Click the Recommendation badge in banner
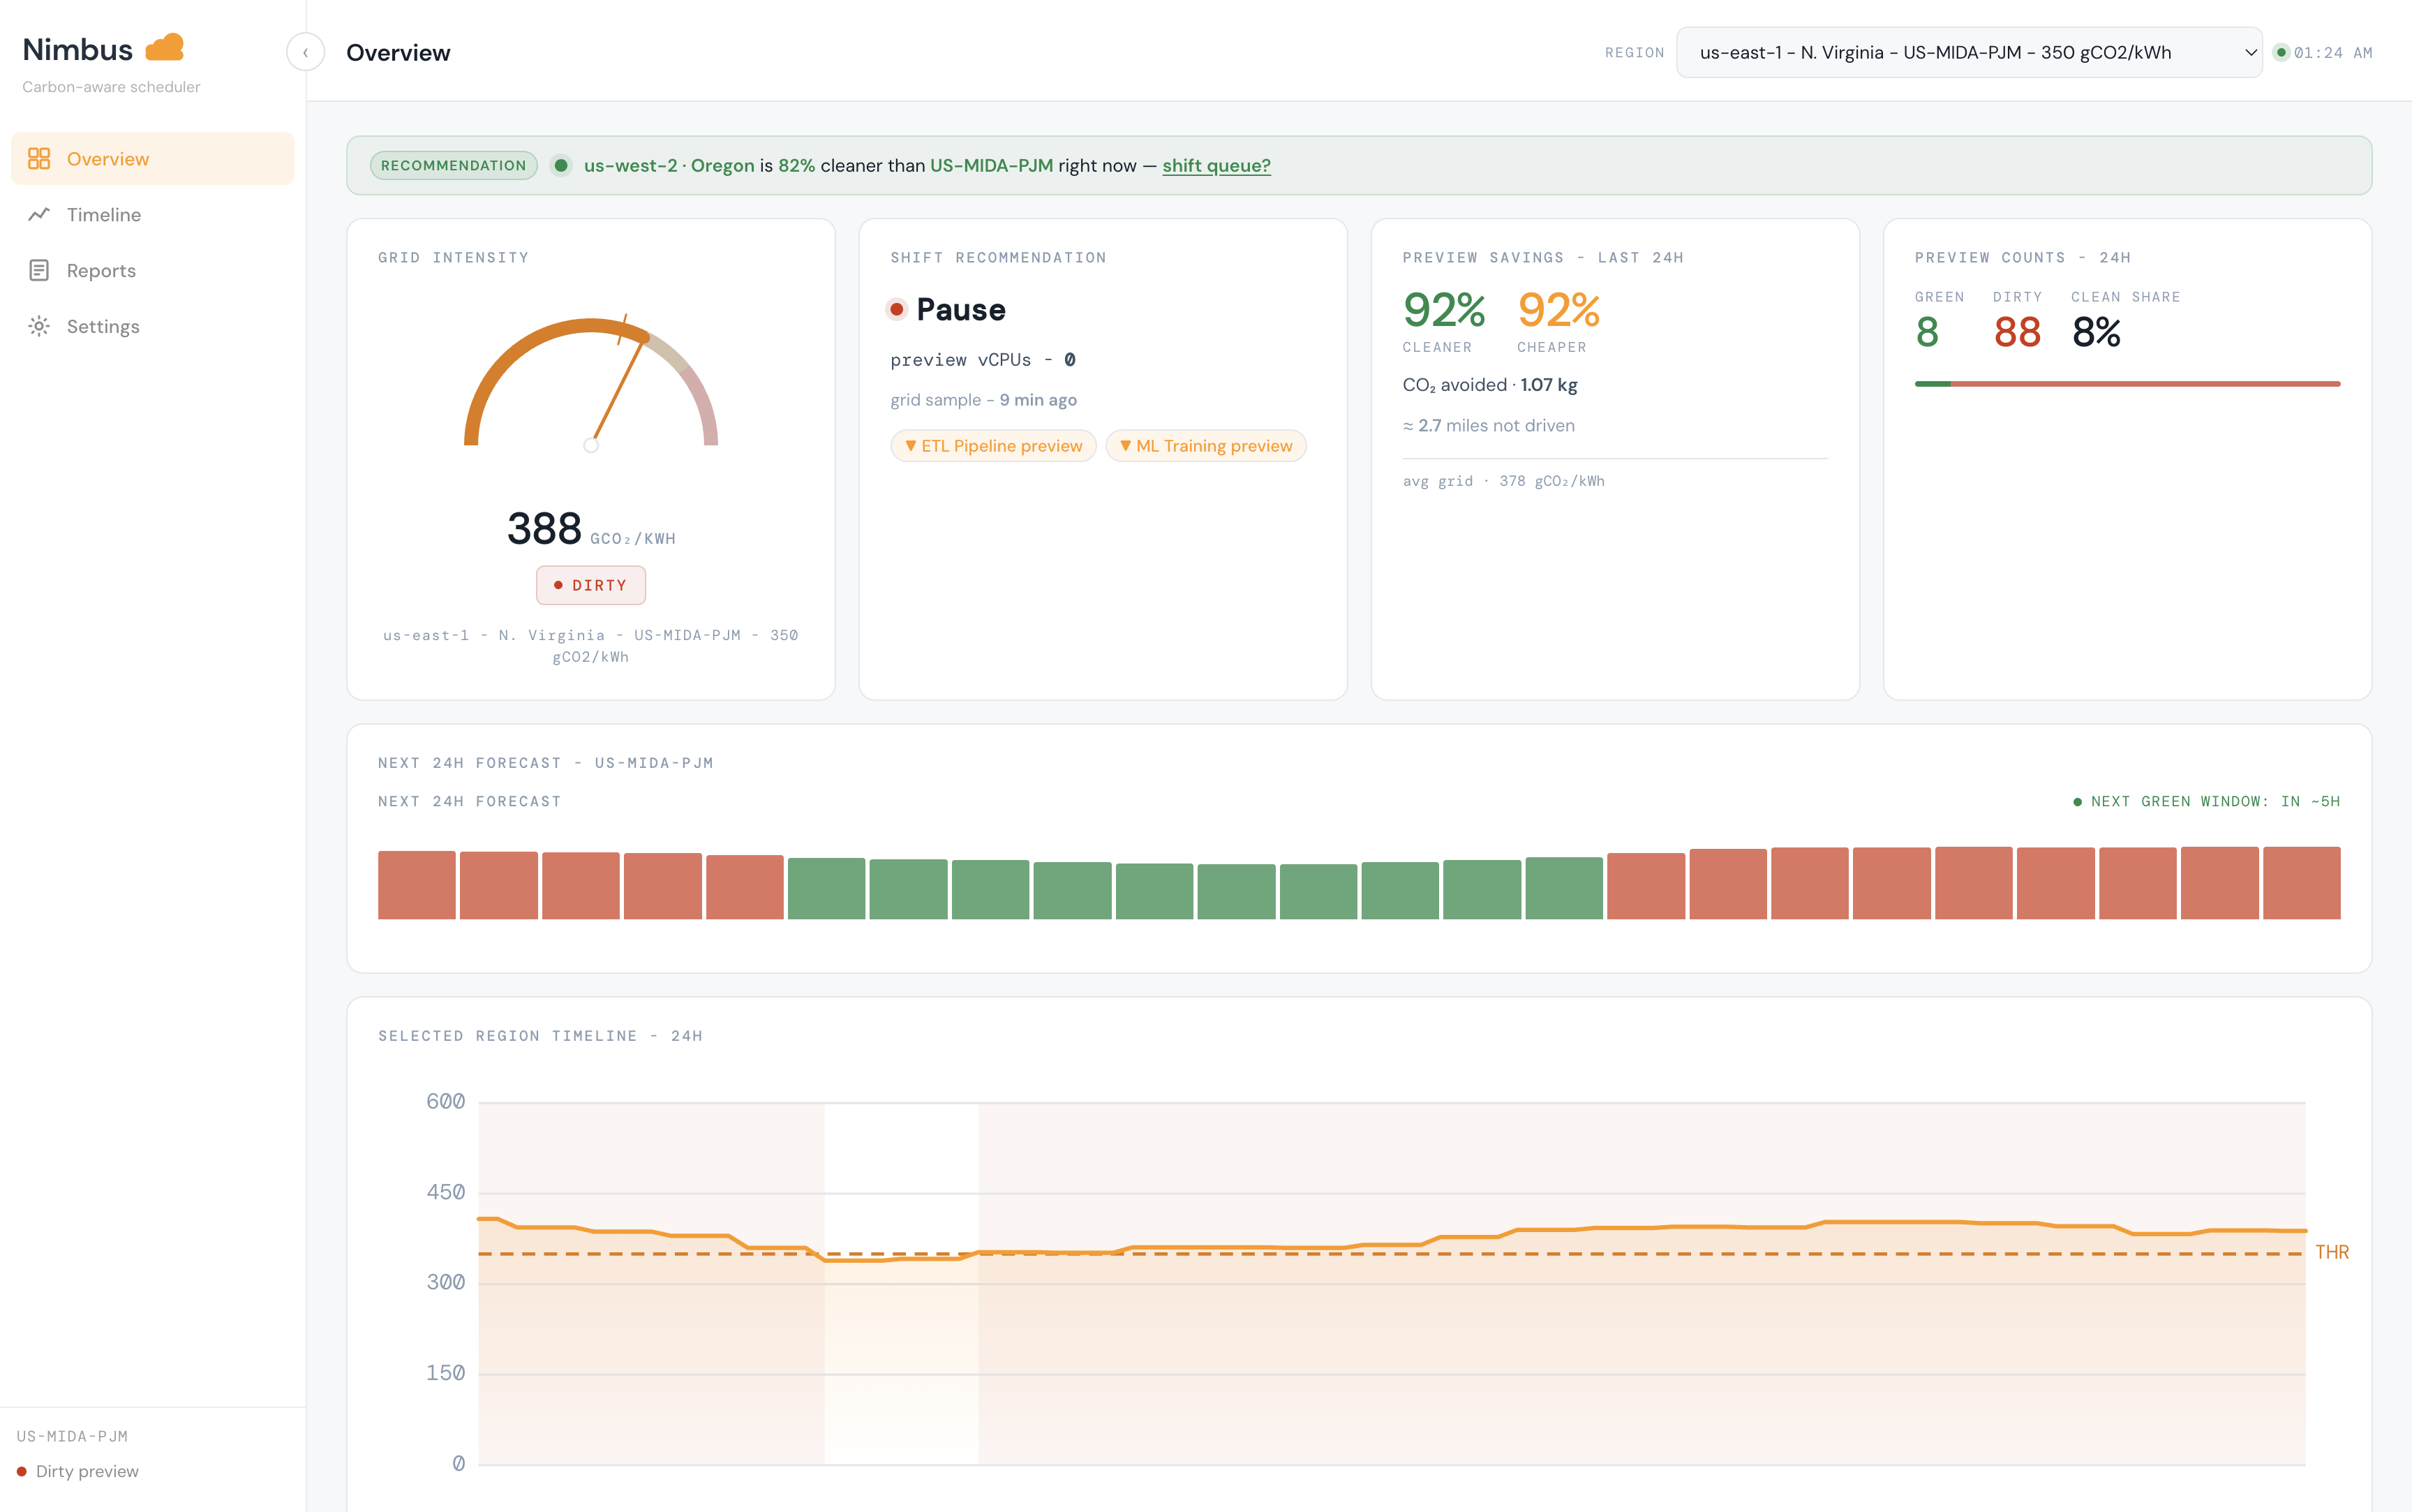The height and width of the screenshot is (1512, 2412). coord(454,166)
